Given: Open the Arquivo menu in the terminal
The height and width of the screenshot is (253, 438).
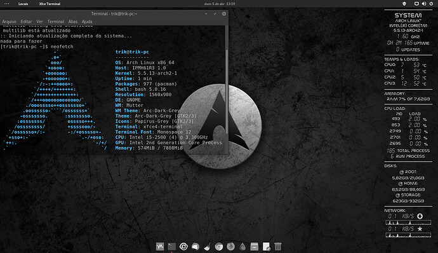Looking at the screenshot, I should click(10, 22).
